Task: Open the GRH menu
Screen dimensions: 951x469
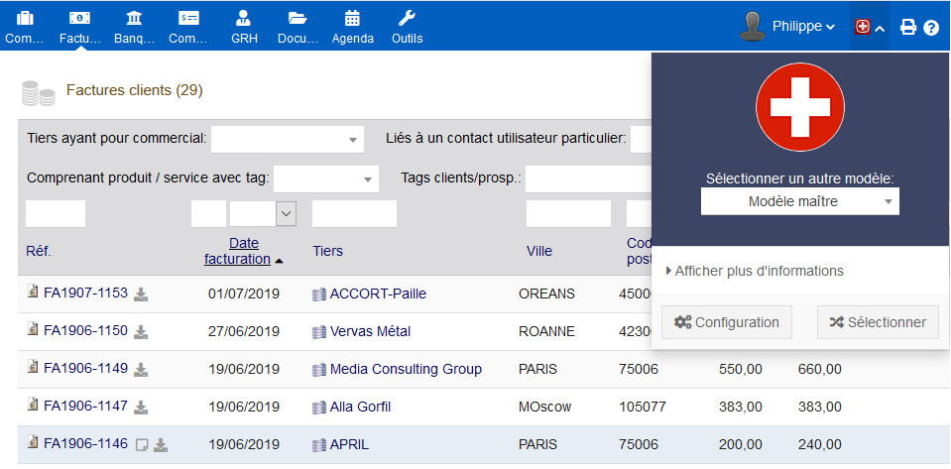Action: 244,27
